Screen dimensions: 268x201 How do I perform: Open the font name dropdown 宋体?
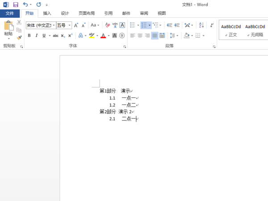coord(53,25)
